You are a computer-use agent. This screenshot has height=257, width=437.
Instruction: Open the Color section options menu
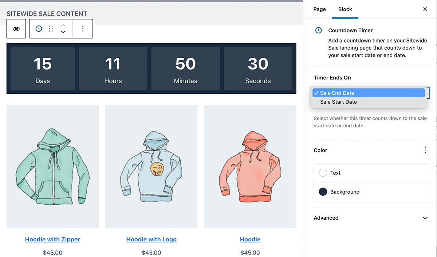click(x=425, y=150)
